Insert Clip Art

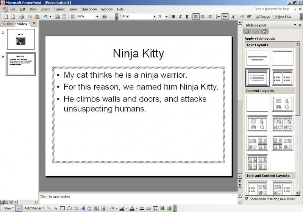tap(96, 208)
